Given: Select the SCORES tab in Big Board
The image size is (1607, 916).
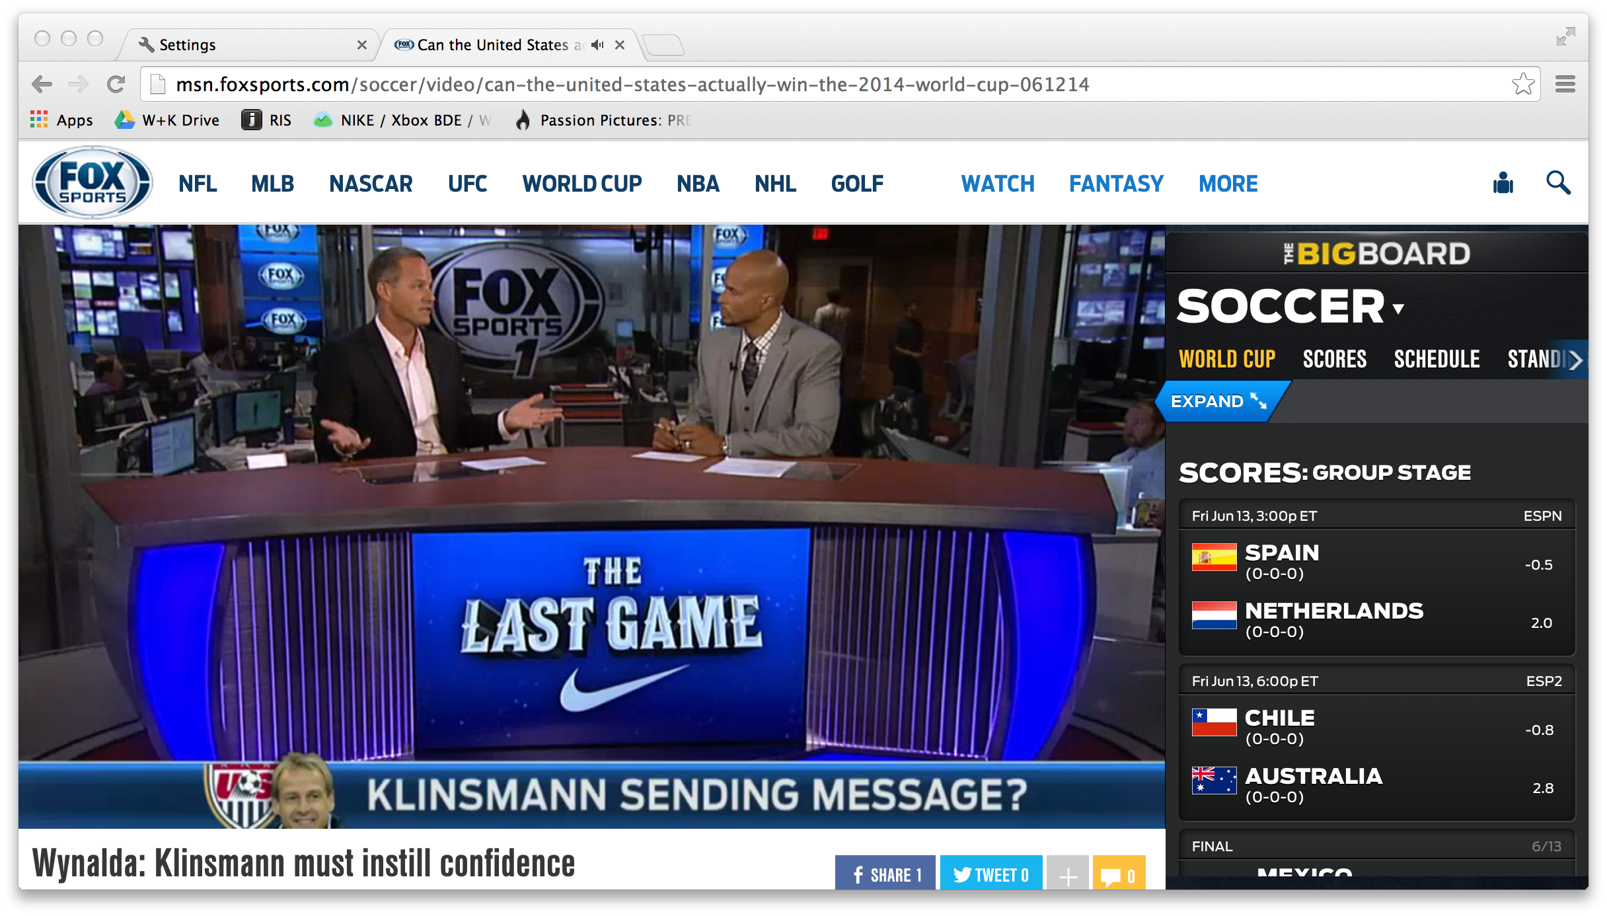Looking at the screenshot, I should [1334, 359].
